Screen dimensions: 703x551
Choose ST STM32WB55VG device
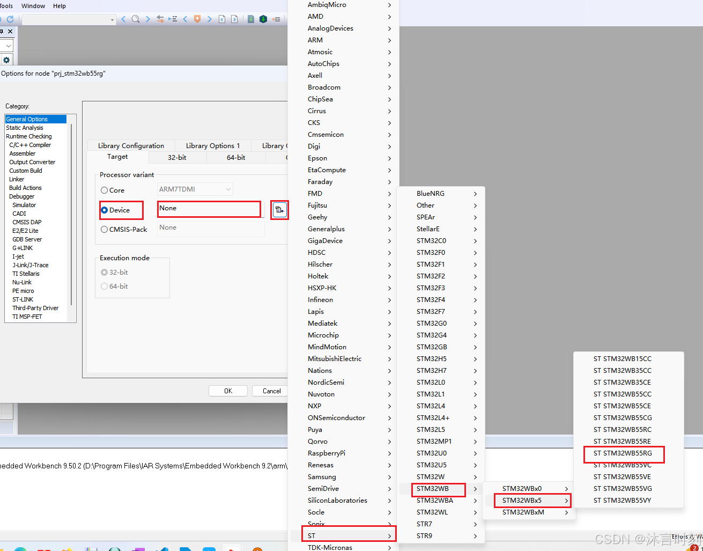[x=623, y=489]
